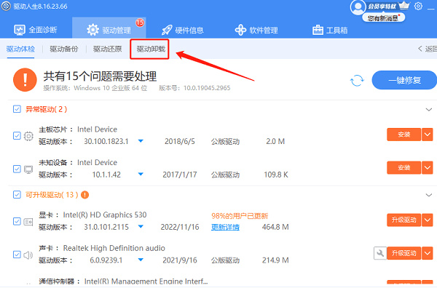Open 工具箱 toolbox tab
This screenshot has width=437, height=288.
330,30
